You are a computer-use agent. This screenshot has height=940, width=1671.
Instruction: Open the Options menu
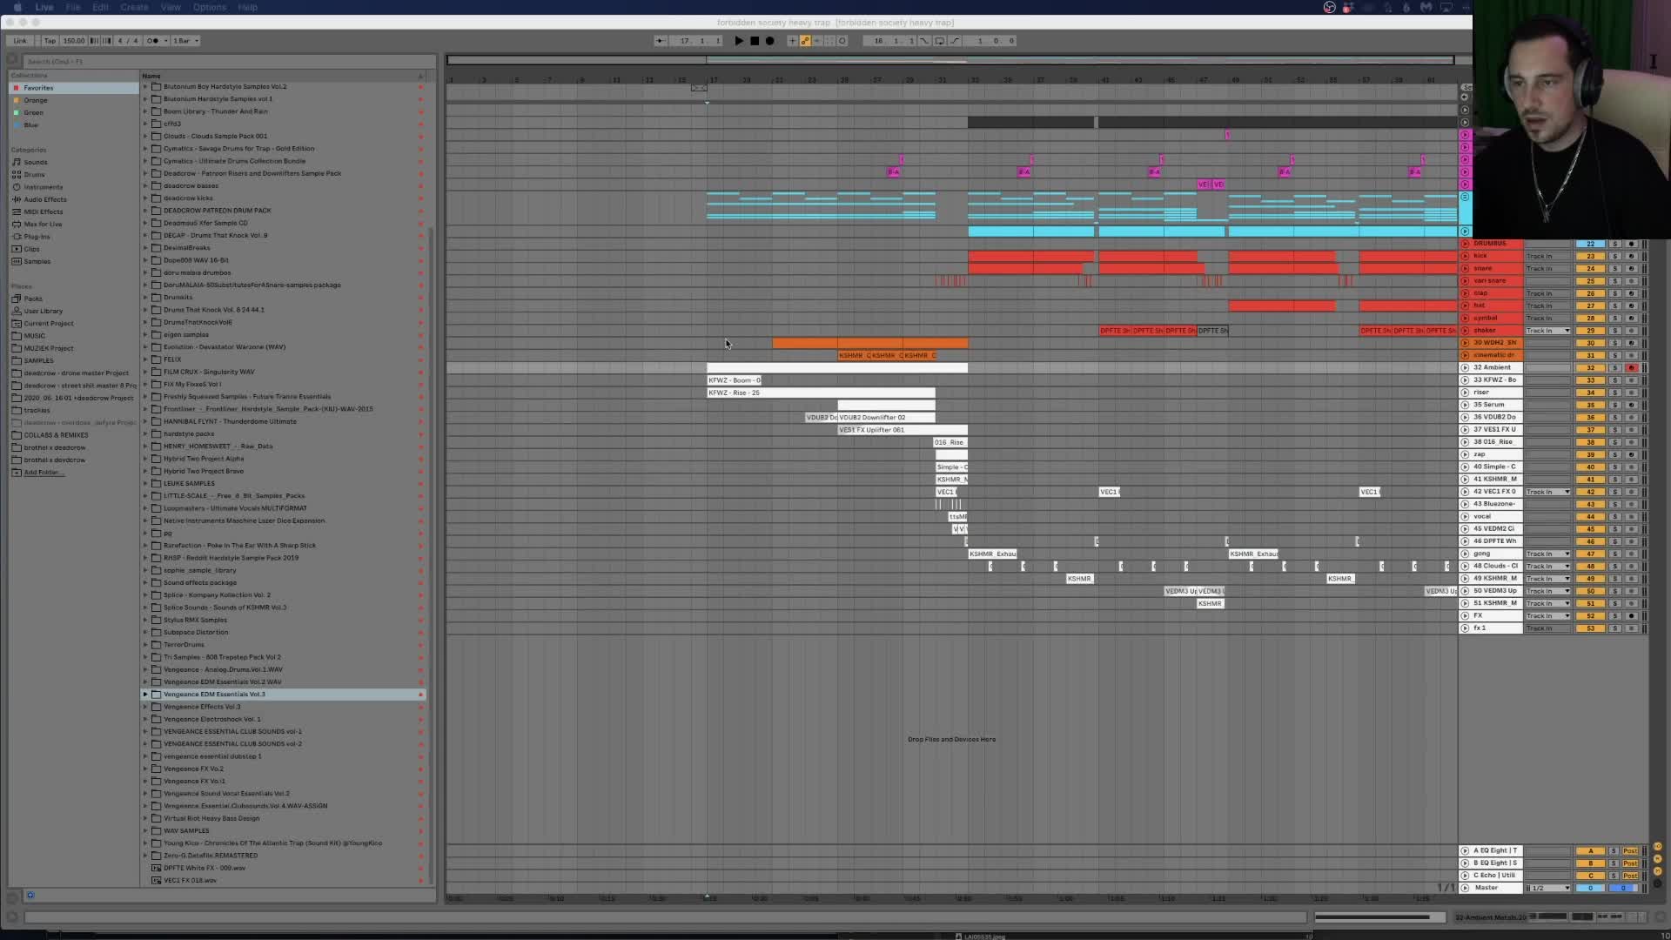[210, 7]
